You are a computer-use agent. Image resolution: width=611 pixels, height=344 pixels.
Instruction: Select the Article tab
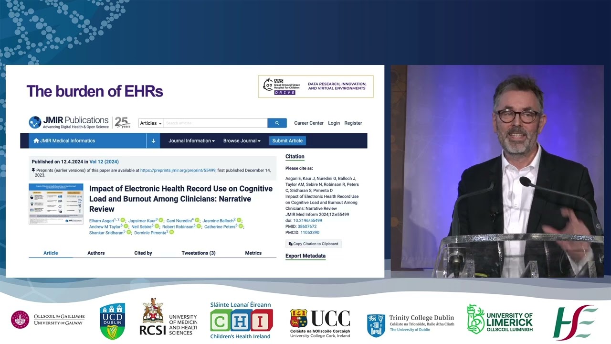[51, 253]
